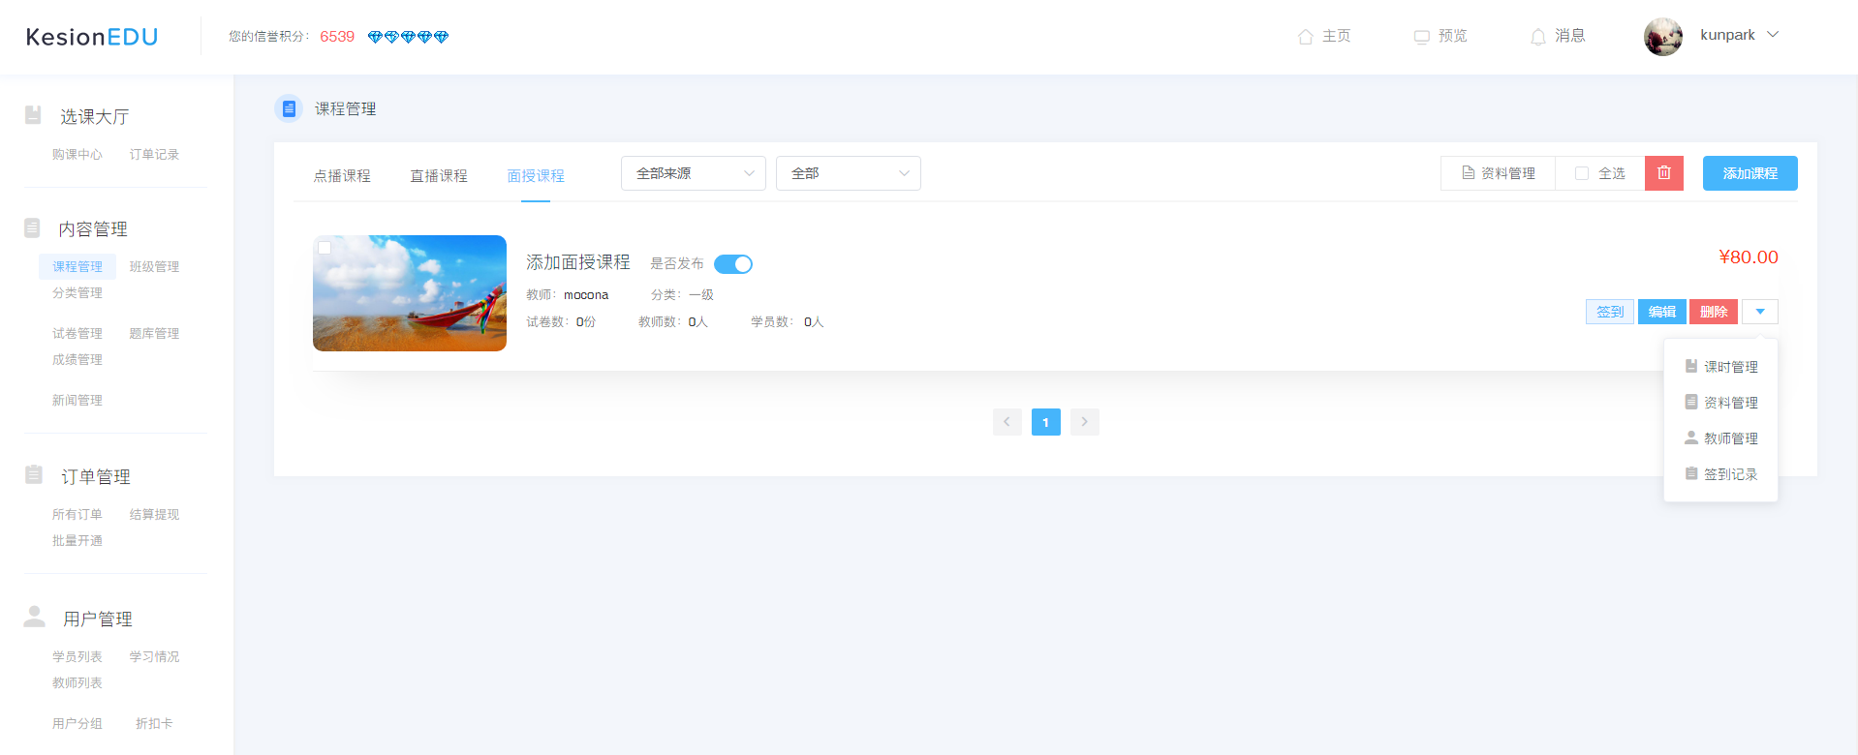Open the course thumbnail image
This screenshot has height=755, width=1858.
410,293
